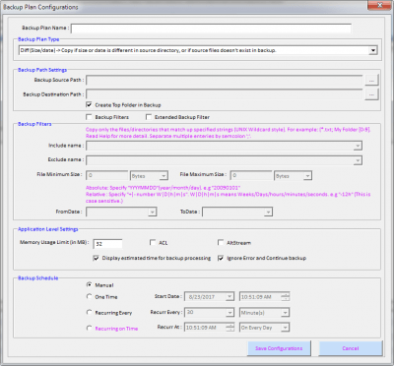Browse for Backup Destination Path
This screenshot has height=366, width=394.
[371, 94]
